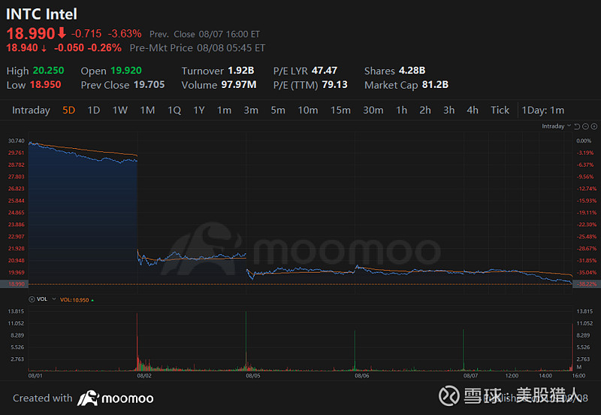Screen dimensions: 601x415
Task: Select the 5D timeframe tab
Action: pyautogui.click(x=68, y=111)
